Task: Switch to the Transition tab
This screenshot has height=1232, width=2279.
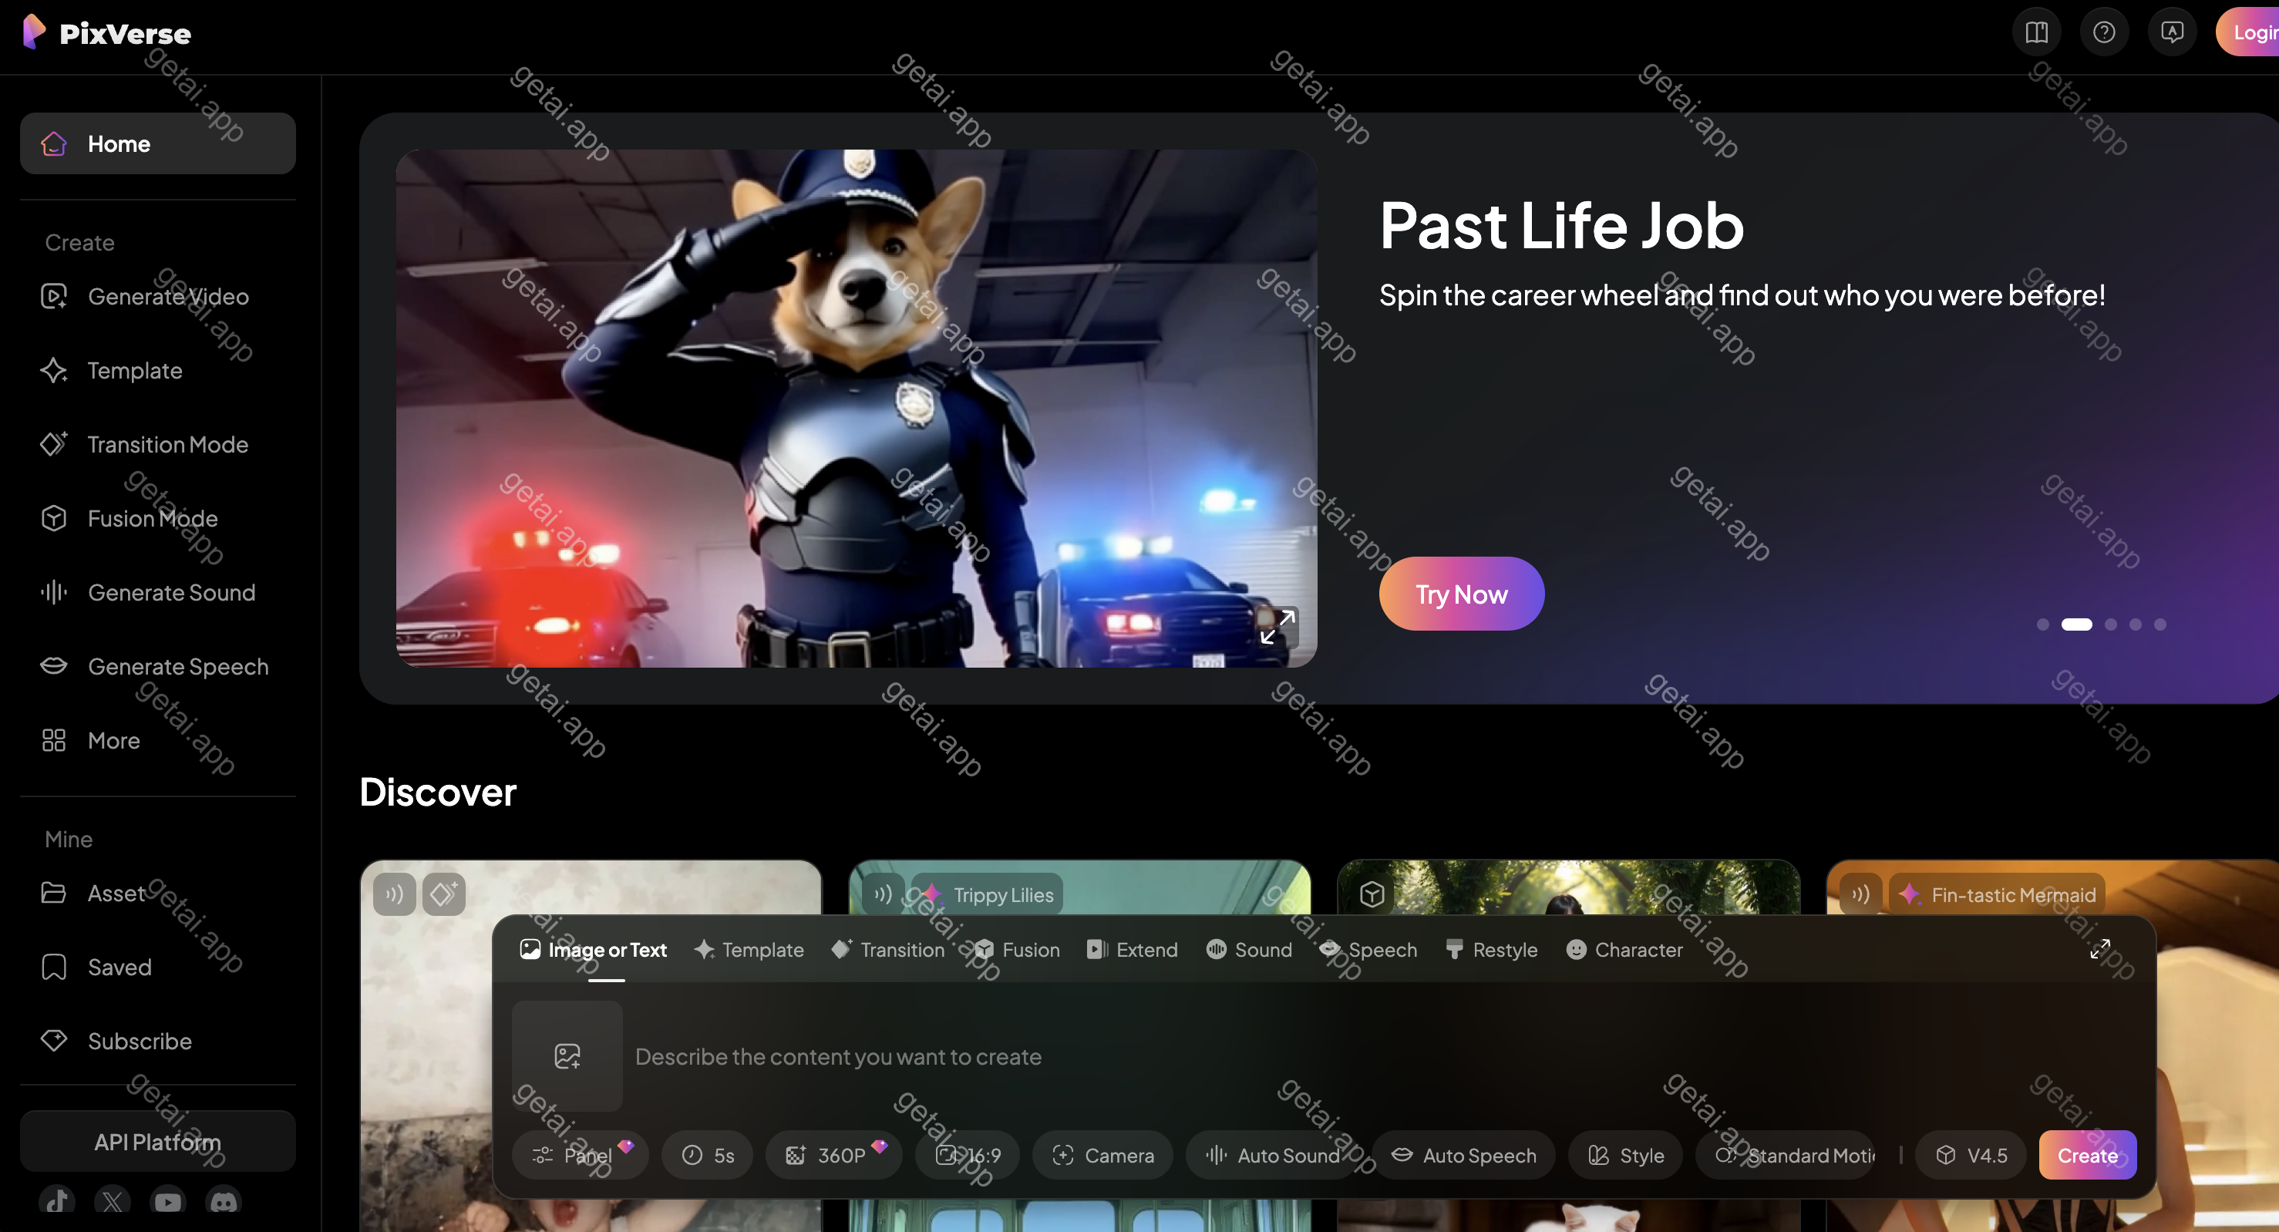Action: (x=889, y=950)
